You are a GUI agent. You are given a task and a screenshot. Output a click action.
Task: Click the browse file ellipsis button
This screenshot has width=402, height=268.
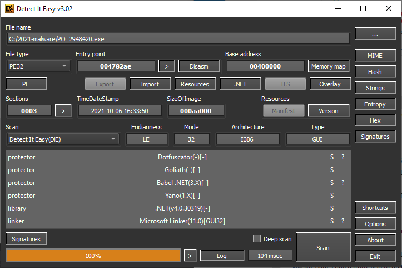point(375,35)
